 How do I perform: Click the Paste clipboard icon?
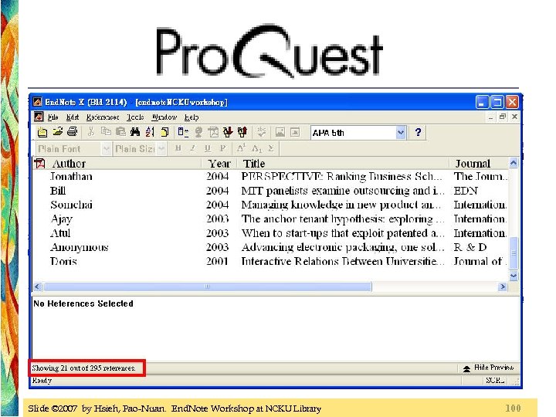[x=120, y=132]
